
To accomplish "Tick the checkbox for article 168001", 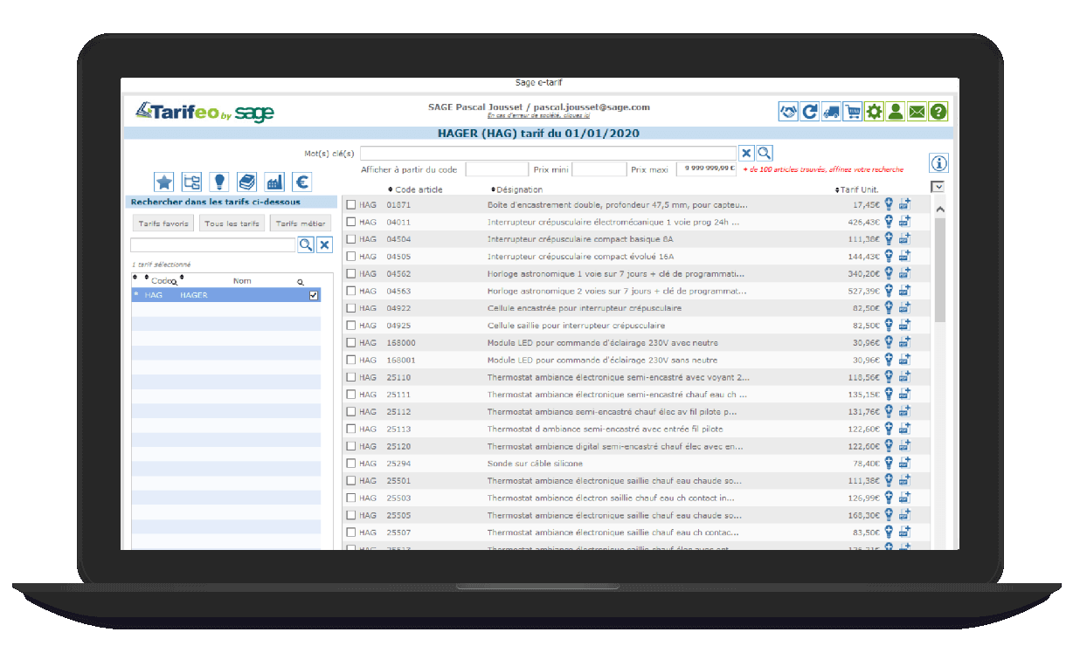I will tap(350, 360).
